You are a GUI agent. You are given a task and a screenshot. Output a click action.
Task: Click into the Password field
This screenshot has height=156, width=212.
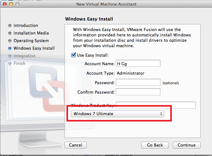(138, 82)
